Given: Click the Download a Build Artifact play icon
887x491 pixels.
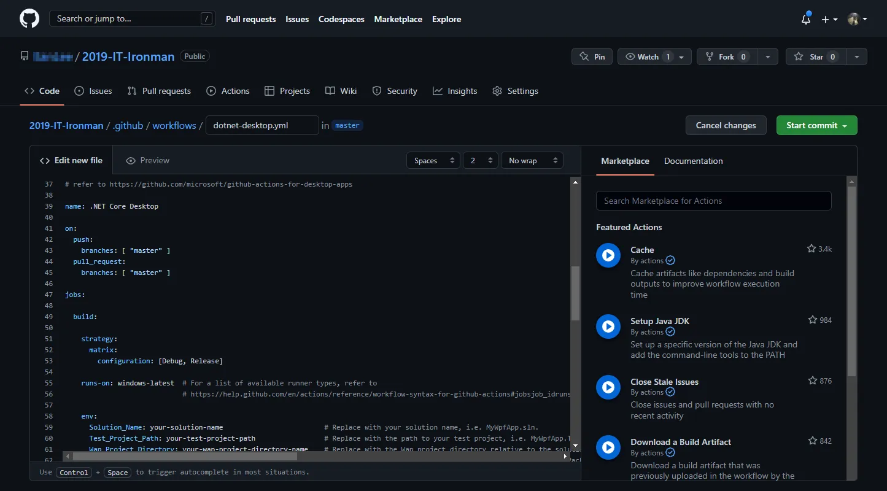Looking at the screenshot, I should (x=608, y=447).
